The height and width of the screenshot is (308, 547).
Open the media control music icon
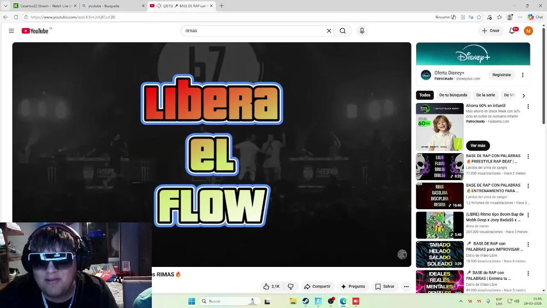click(x=490, y=17)
